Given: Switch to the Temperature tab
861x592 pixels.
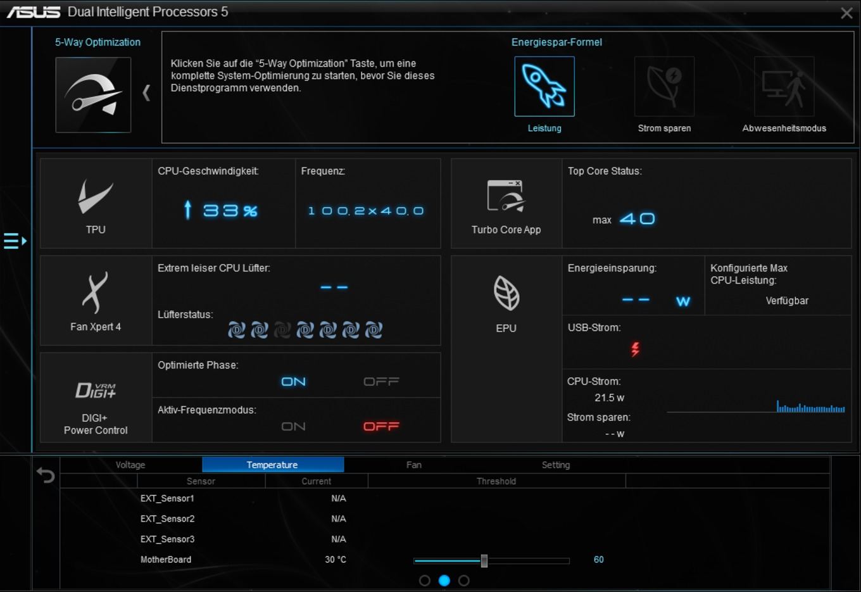Looking at the screenshot, I should click(273, 465).
